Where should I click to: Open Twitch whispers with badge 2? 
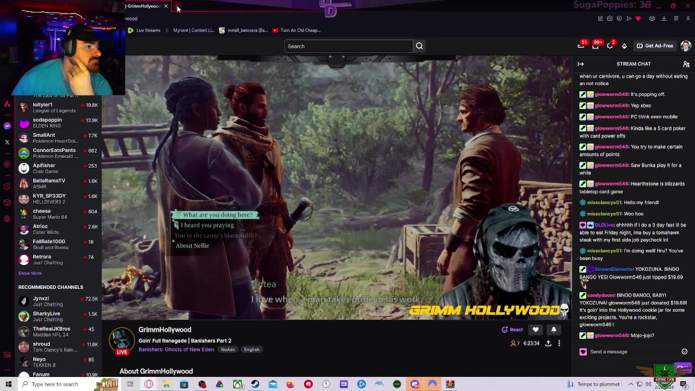coord(610,46)
